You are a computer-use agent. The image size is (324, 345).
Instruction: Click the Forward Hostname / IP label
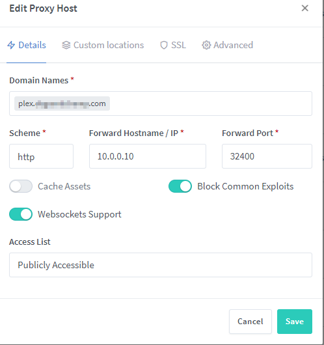pos(133,133)
